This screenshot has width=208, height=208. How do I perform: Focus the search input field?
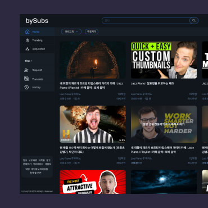pyautogui.click(x=146, y=21)
